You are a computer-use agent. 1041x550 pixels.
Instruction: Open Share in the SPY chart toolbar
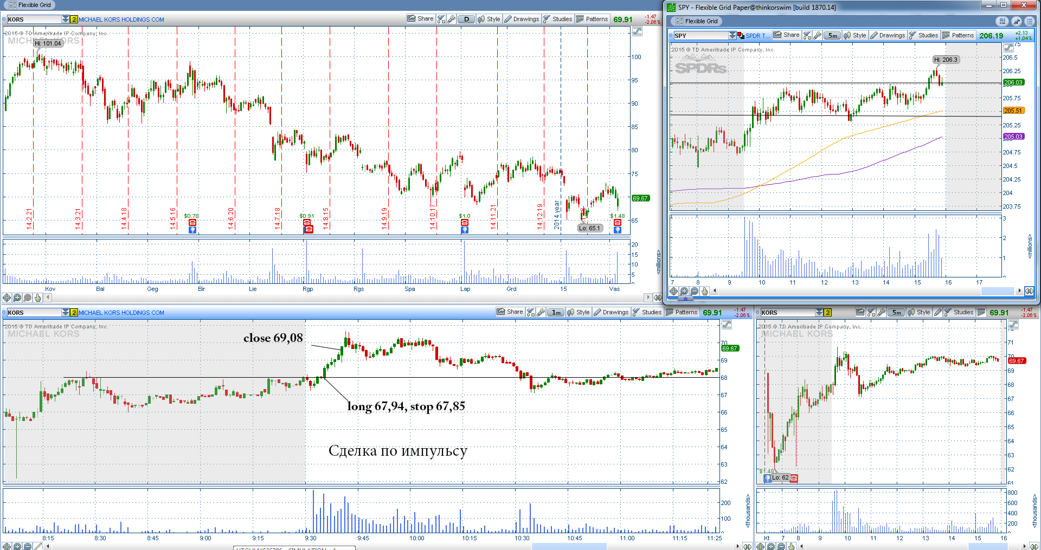click(x=786, y=35)
